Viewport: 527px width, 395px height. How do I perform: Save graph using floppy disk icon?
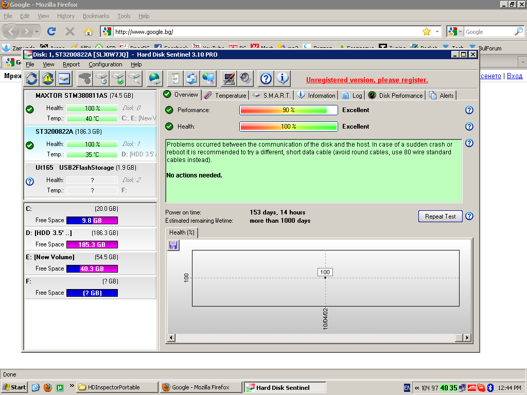173,245
